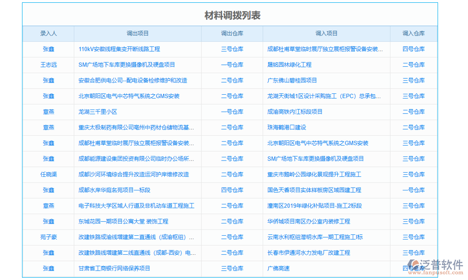Click the 泛普软件 logo icon
The image size is (468, 280).
click(x=414, y=263)
